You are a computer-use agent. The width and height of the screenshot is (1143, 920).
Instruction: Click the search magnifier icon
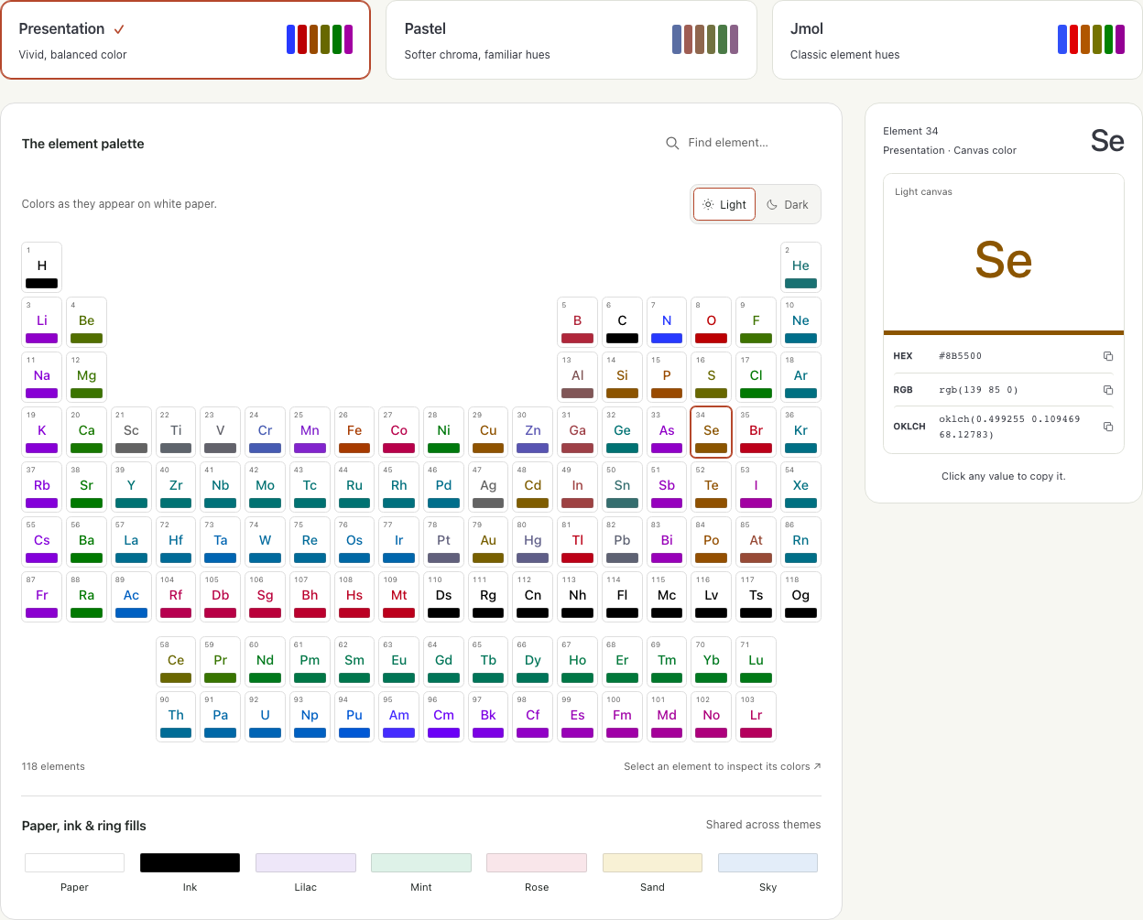[672, 143]
